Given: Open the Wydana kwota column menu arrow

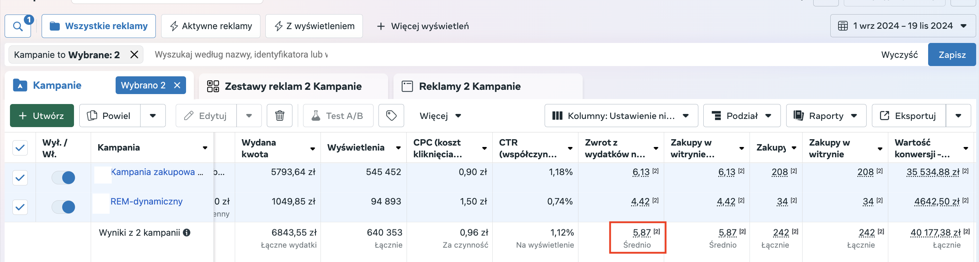Looking at the screenshot, I should [x=312, y=149].
